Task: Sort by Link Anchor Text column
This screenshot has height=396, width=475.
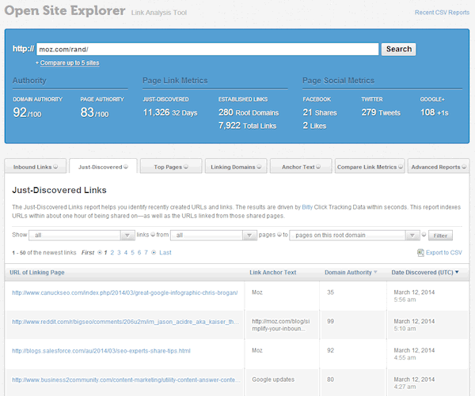Action: [273, 272]
